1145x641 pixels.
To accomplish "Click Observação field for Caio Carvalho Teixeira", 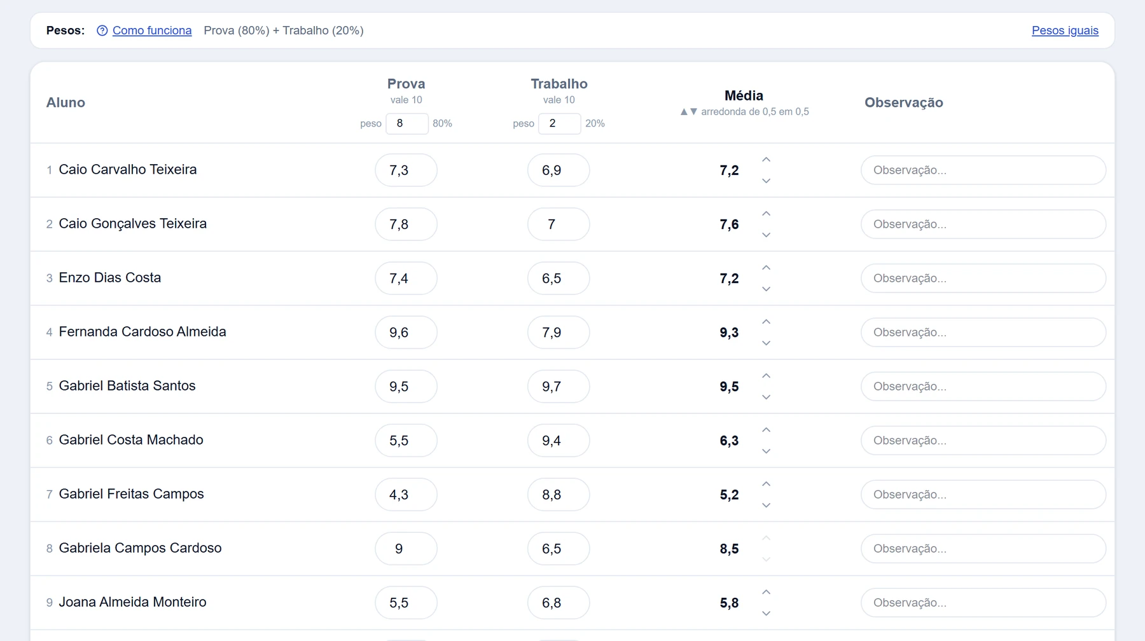I will pos(983,170).
